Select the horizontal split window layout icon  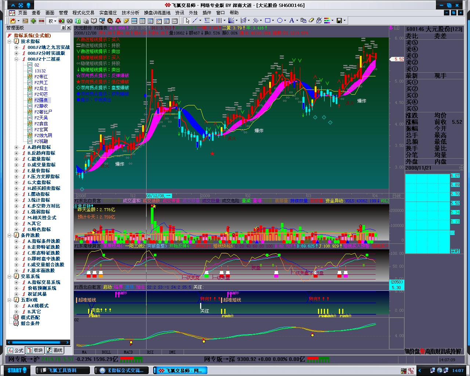pyautogui.click(x=134, y=21)
